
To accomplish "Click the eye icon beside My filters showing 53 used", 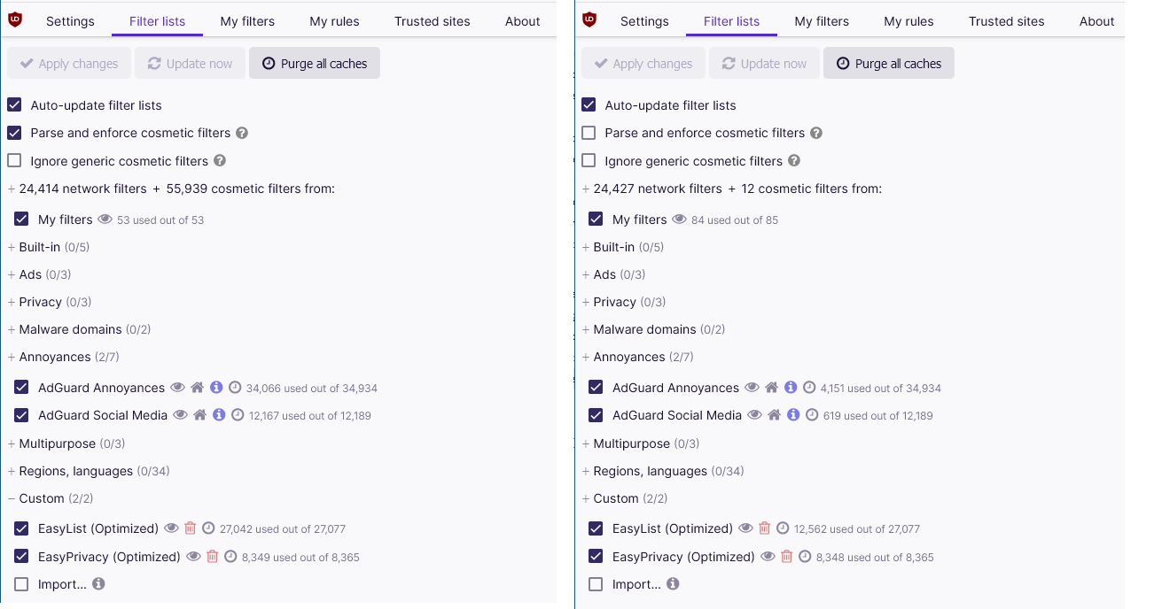I will 105,220.
